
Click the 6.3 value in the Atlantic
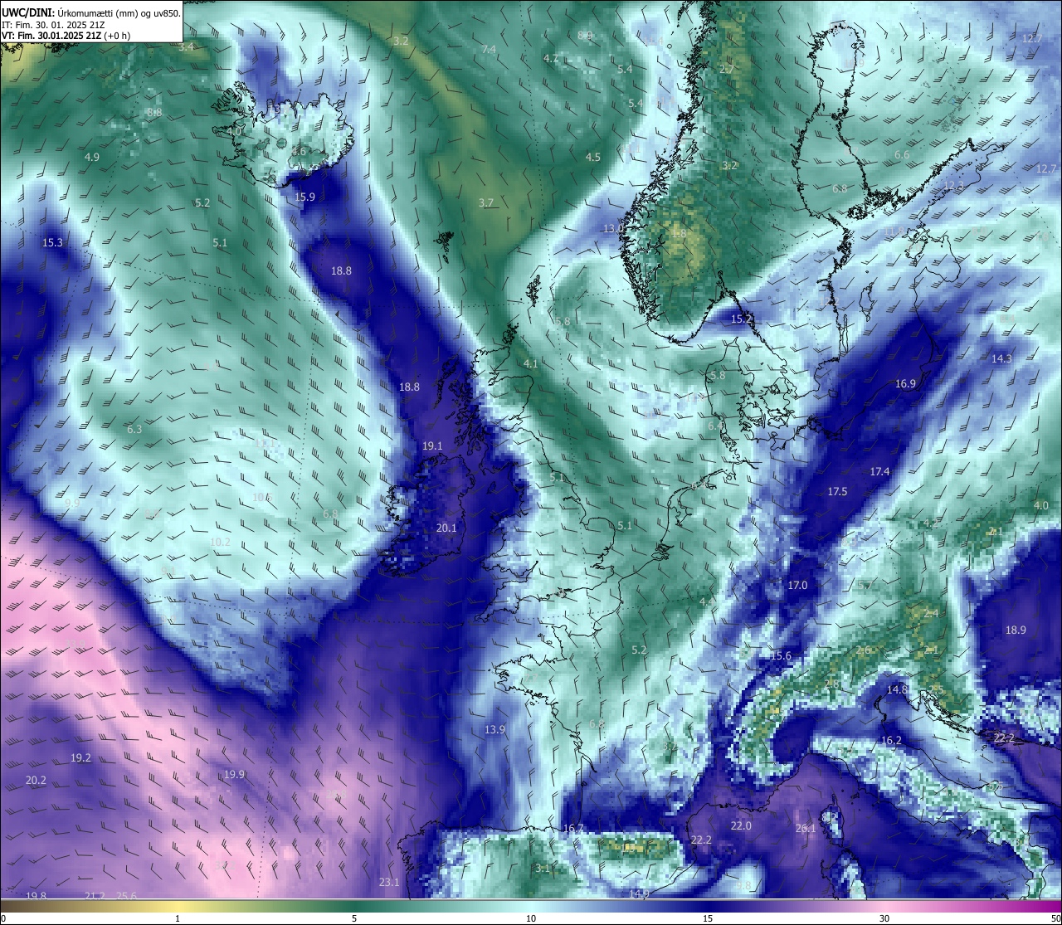(x=134, y=429)
